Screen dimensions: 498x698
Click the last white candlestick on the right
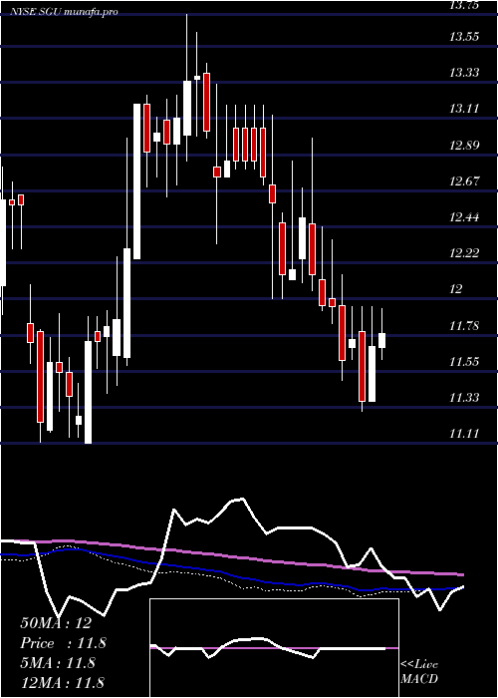(381, 340)
